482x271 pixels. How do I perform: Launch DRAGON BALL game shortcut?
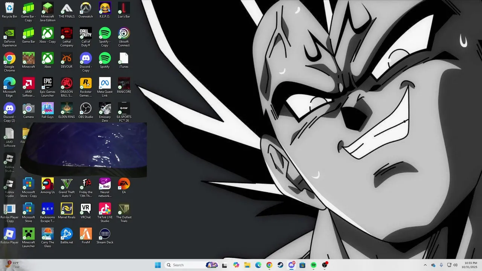click(67, 87)
